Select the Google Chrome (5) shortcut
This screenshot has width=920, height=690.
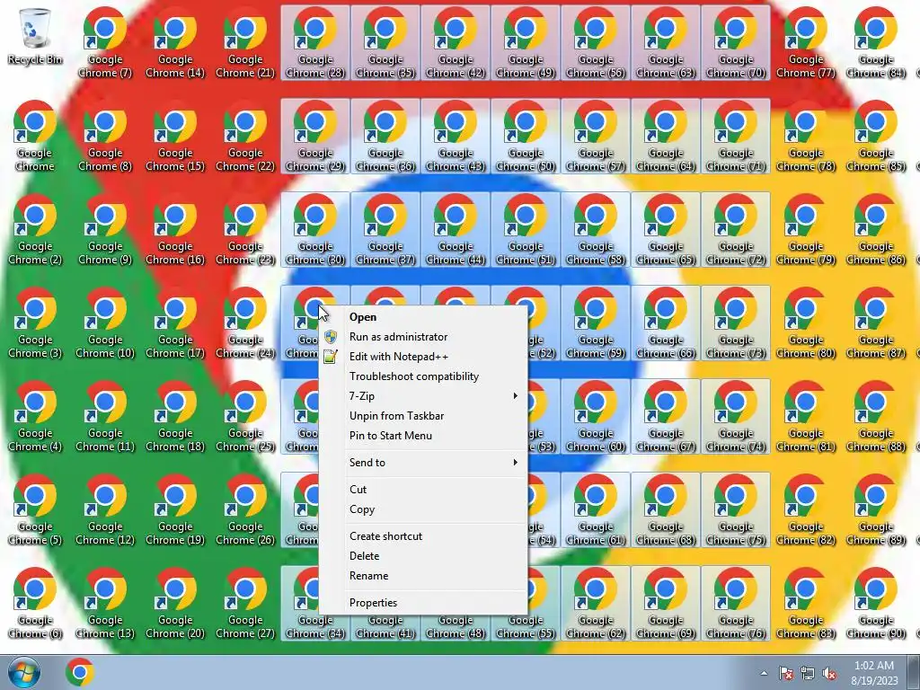35,509
